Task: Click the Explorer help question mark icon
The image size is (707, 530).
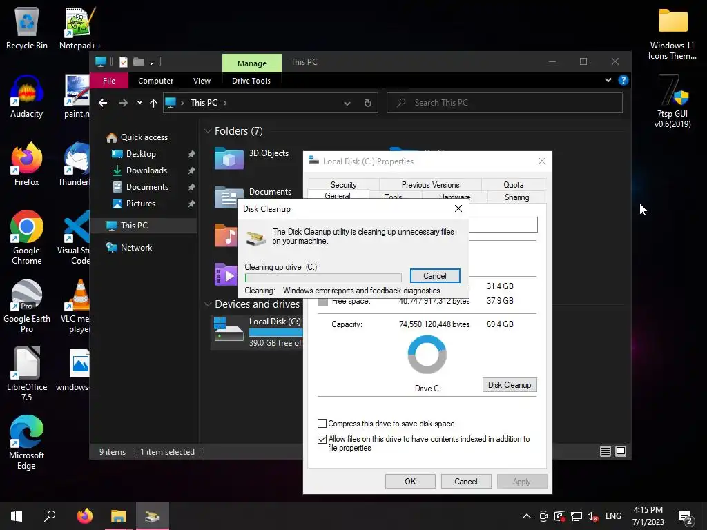Action: (x=623, y=80)
